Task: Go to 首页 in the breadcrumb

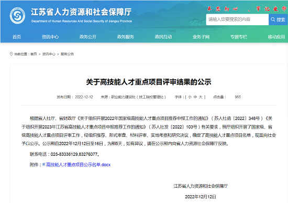Action: 34,54
